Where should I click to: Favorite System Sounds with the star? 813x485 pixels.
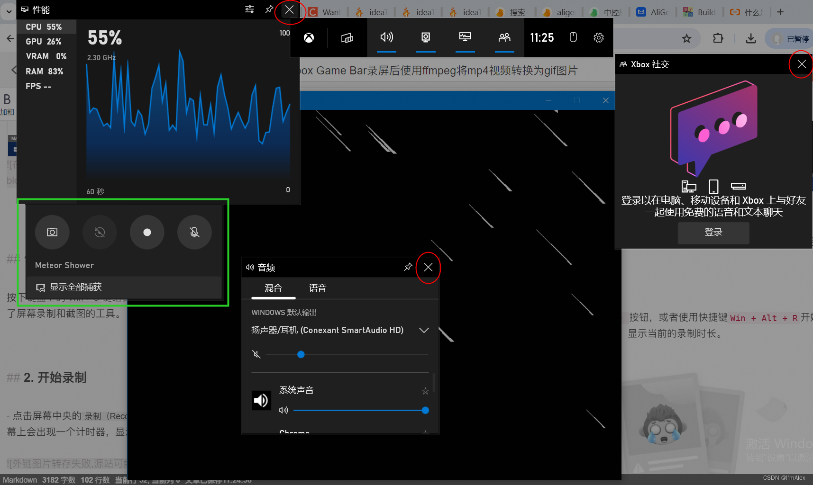(x=425, y=391)
